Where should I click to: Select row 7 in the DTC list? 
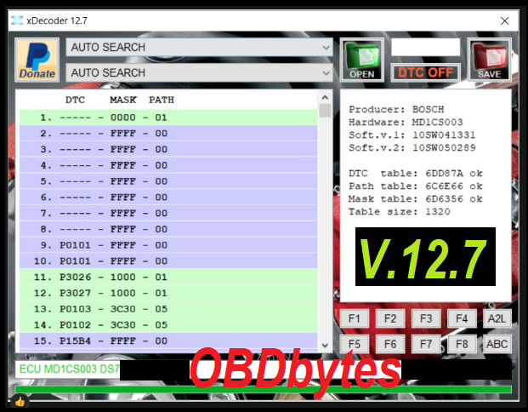(x=168, y=213)
